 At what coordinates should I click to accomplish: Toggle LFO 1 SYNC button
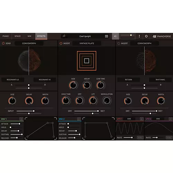(140, 138)
